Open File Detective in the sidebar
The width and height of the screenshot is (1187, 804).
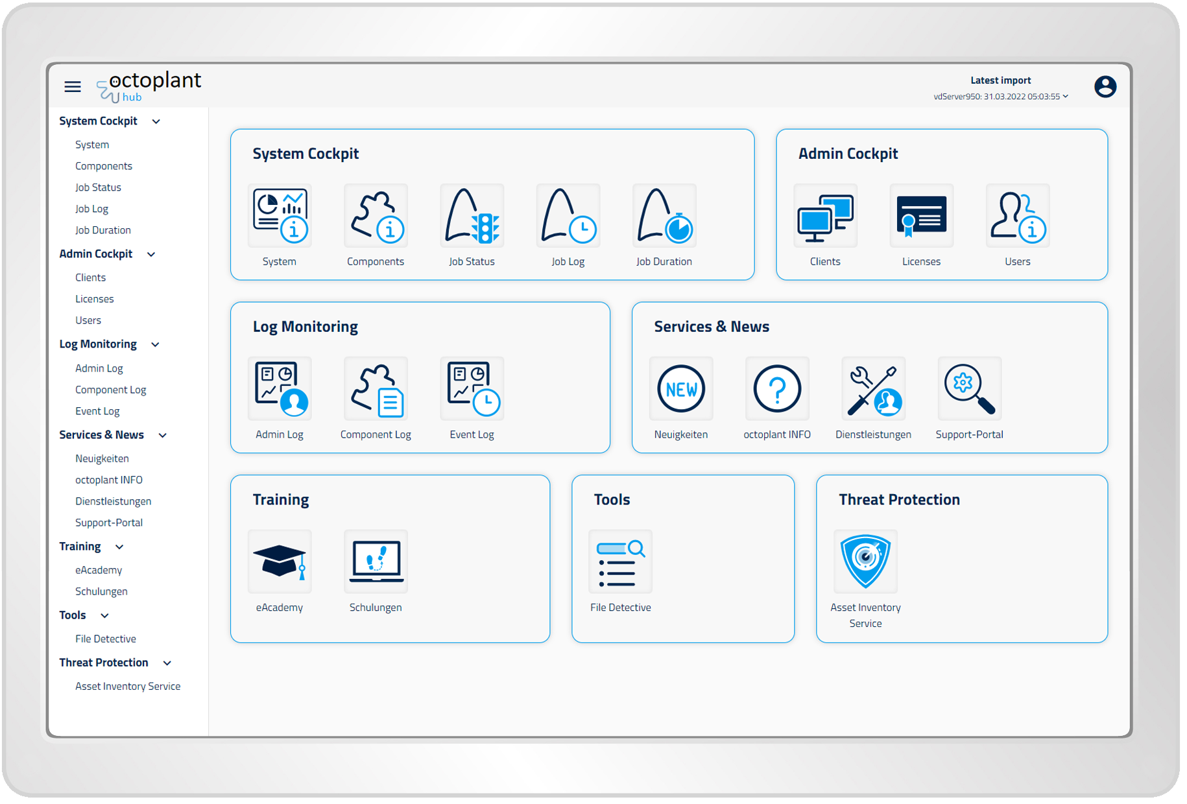click(106, 639)
